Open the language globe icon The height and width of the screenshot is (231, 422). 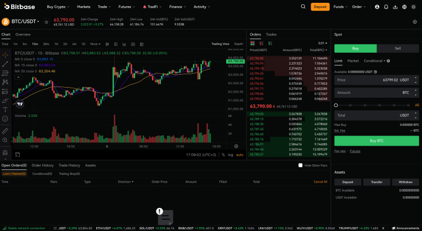pos(404,7)
